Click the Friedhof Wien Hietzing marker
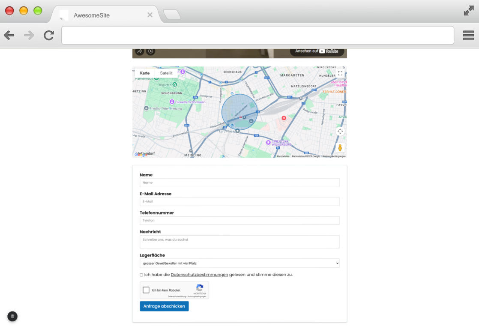Image resolution: width=479 pixels, height=329 pixels. coord(147,108)
